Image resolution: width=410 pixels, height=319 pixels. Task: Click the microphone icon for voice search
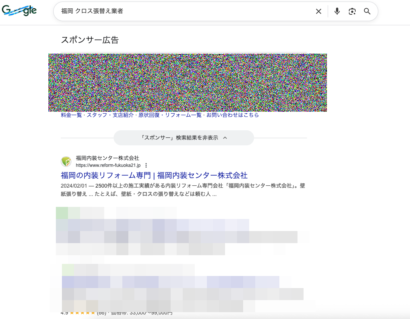[x=337, y=11]
